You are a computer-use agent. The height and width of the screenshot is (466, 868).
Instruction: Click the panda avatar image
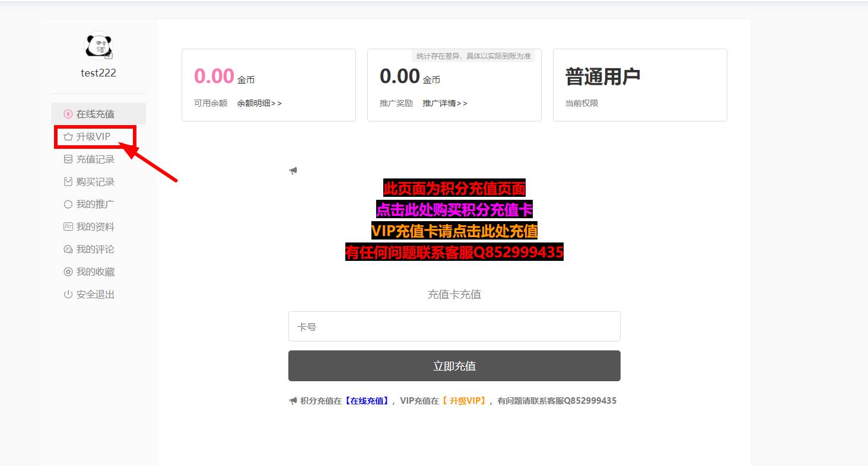[x=98, y=46]
